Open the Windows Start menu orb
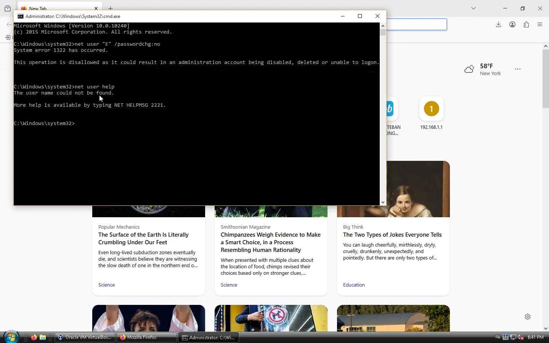 coord(11,337)
